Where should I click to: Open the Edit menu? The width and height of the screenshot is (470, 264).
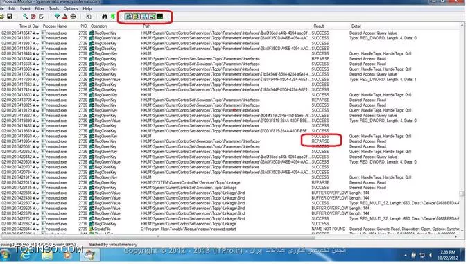(12, 9)
